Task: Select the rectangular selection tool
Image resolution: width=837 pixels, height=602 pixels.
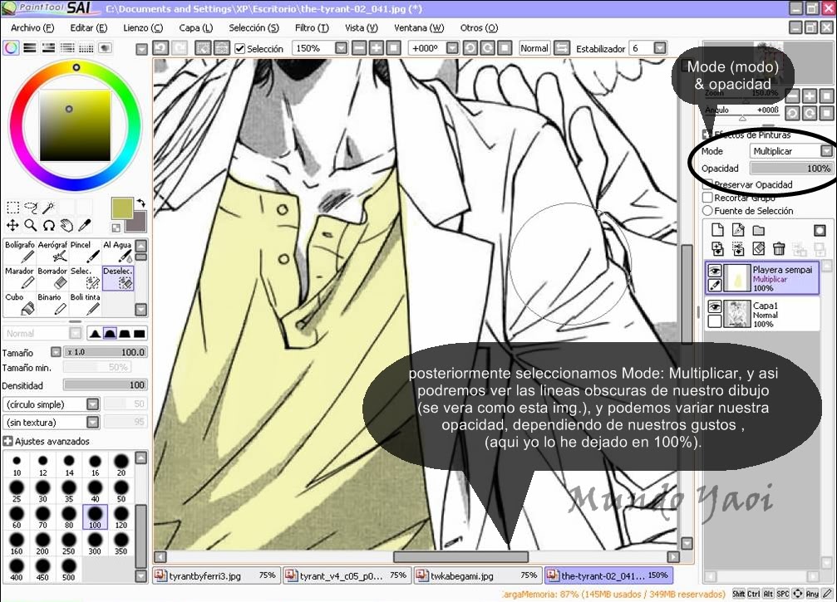Action: point(12,208)
